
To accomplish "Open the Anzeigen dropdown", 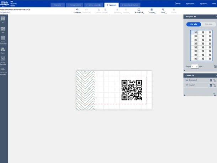I will 152,11.
